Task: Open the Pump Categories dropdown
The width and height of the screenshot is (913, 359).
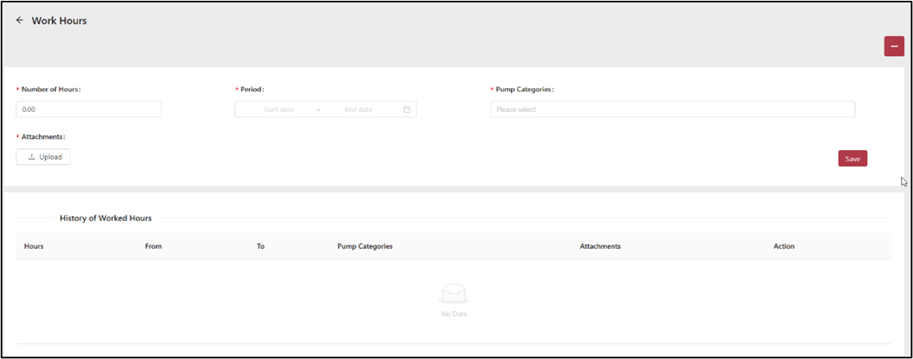Action: (672, 110)
